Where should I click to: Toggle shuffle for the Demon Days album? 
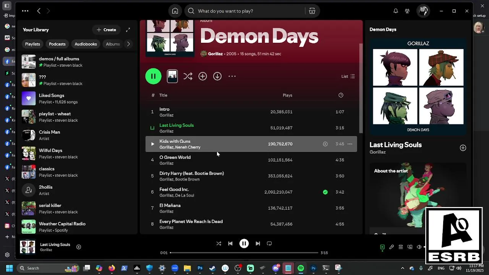click(x=188, y=76)
